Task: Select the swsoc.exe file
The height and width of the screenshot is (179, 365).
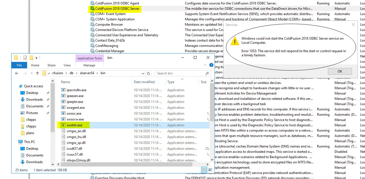Action: tap(74, 113)
